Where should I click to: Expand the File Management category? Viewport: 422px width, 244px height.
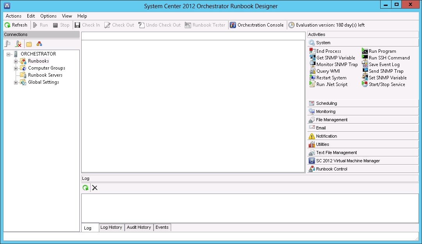[x=363, y=120]
